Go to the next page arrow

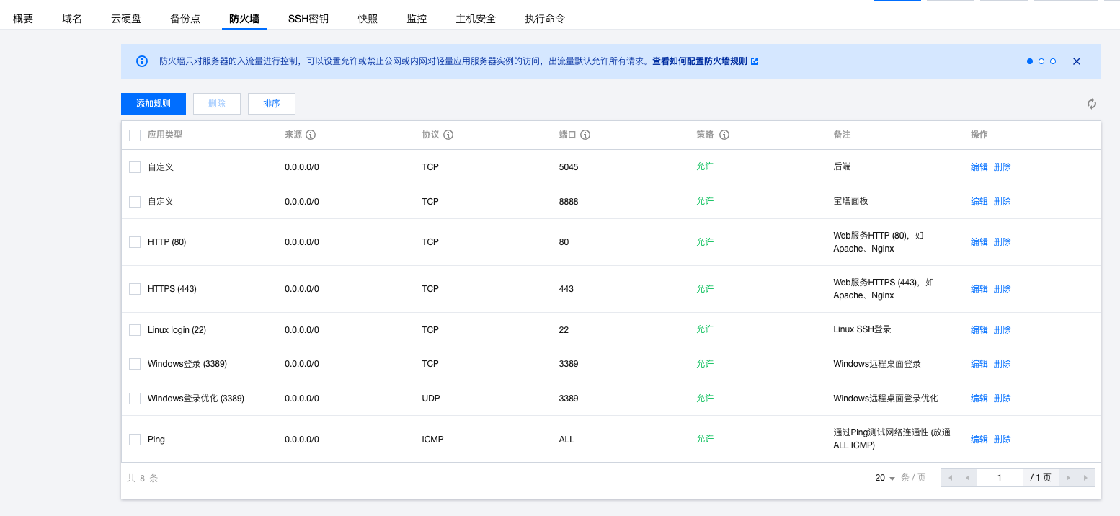pyautogui.click(x=1067, y=477)
